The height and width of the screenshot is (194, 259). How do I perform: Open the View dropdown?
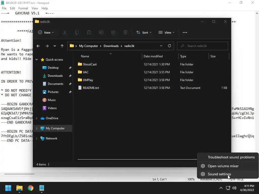click(166, 33)
